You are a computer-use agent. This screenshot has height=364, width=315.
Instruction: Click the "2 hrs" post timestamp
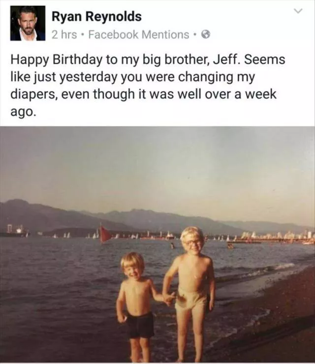64,34
